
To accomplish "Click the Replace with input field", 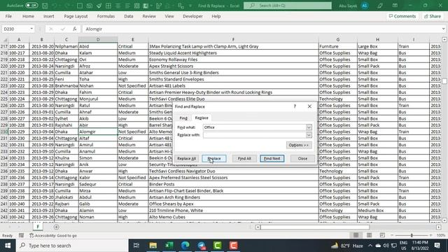I will 255,135.
